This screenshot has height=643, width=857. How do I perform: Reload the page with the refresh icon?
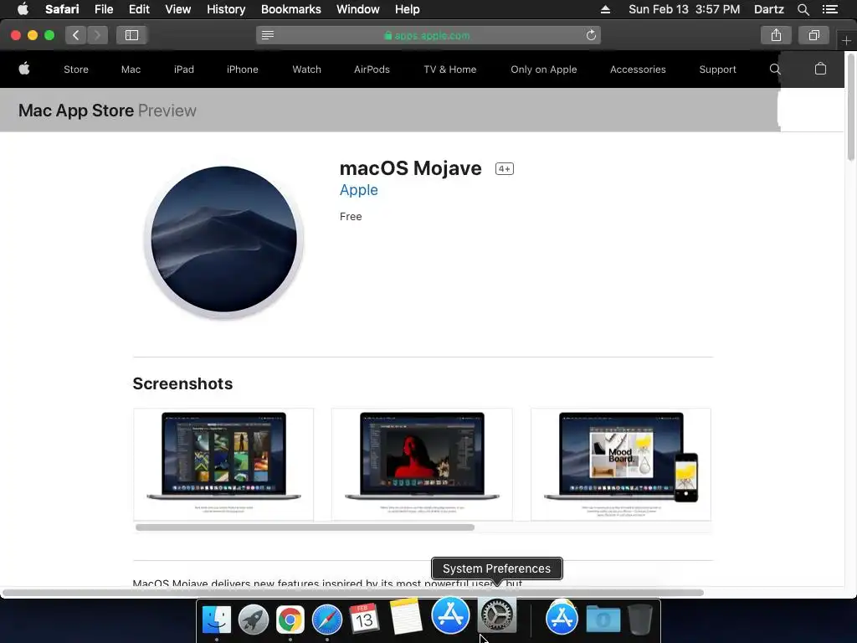pyautogui.click(x=591, y=35)
